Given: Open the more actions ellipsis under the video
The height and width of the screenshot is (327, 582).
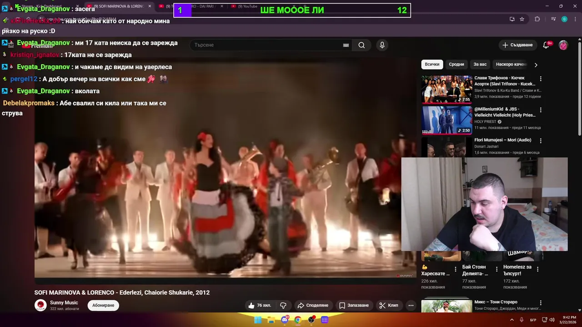Looking at the screenshot, I should pos(411,305).
